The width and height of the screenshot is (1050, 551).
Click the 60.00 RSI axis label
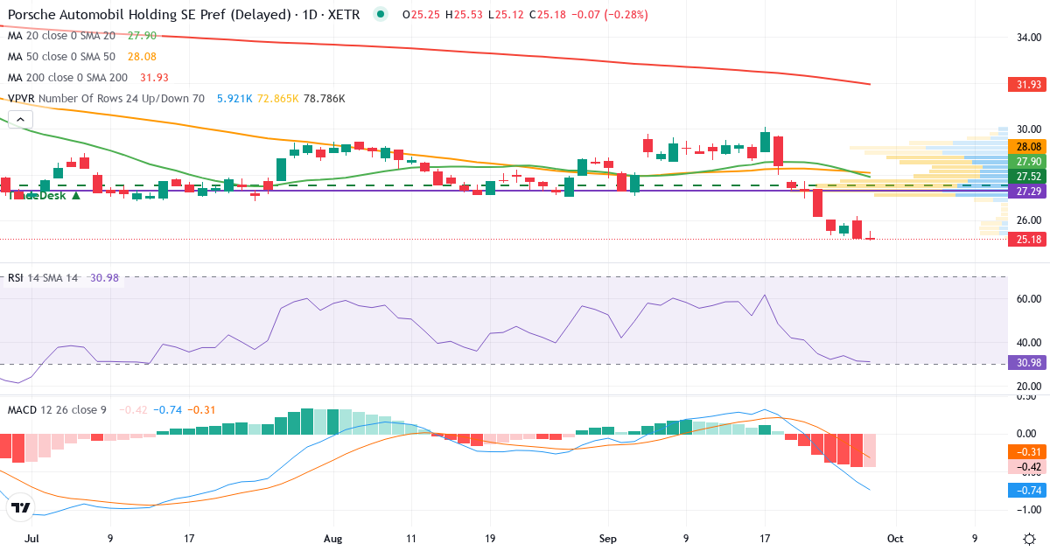(x=1028, y=298)
